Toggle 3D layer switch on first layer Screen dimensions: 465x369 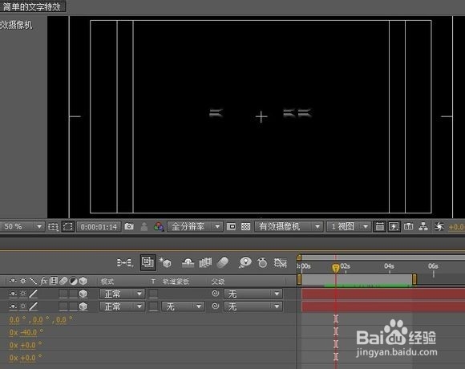click(x=83, y=294)
